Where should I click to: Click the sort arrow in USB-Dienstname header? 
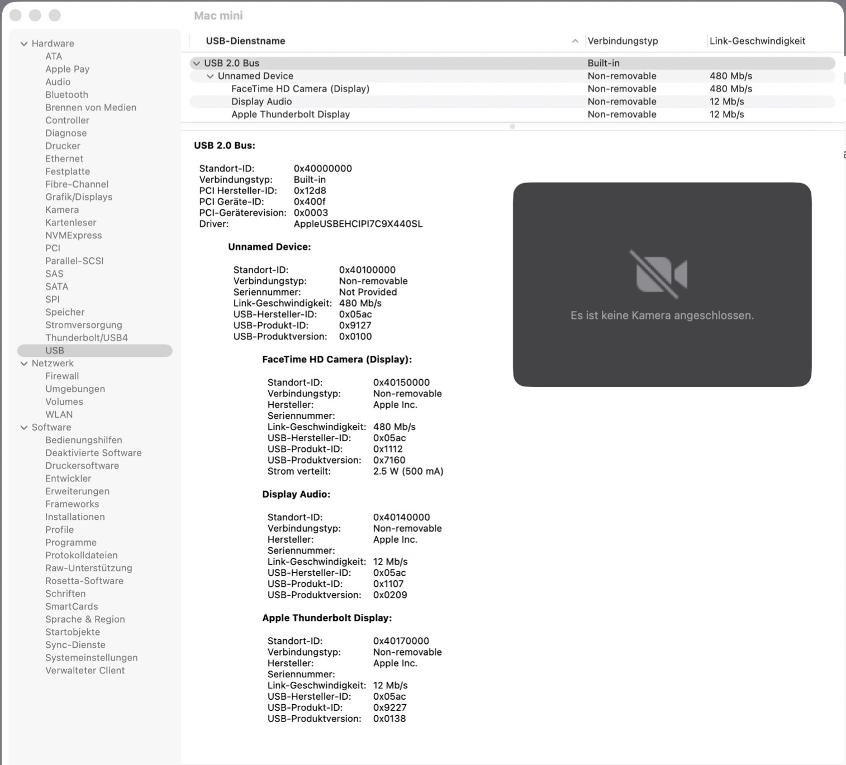coord(575,41)
